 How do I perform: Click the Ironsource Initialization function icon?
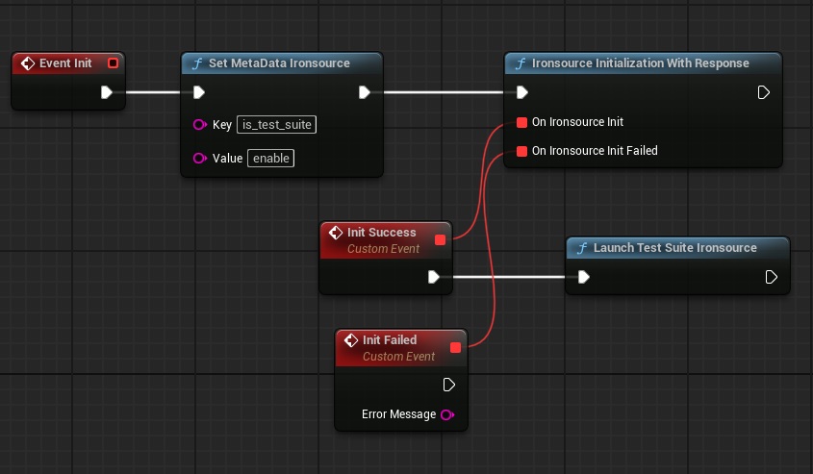point(521,63)
